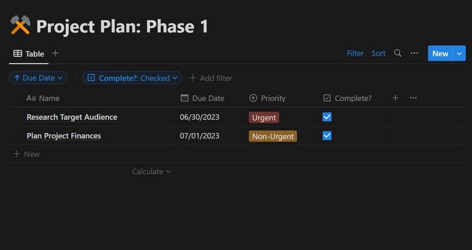472x250 pixels.
Task: Select the Table view tab
Action: (29, 54)
